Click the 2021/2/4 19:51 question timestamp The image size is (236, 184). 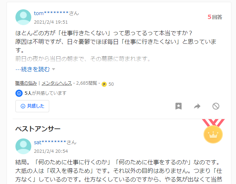click(51, 22)
